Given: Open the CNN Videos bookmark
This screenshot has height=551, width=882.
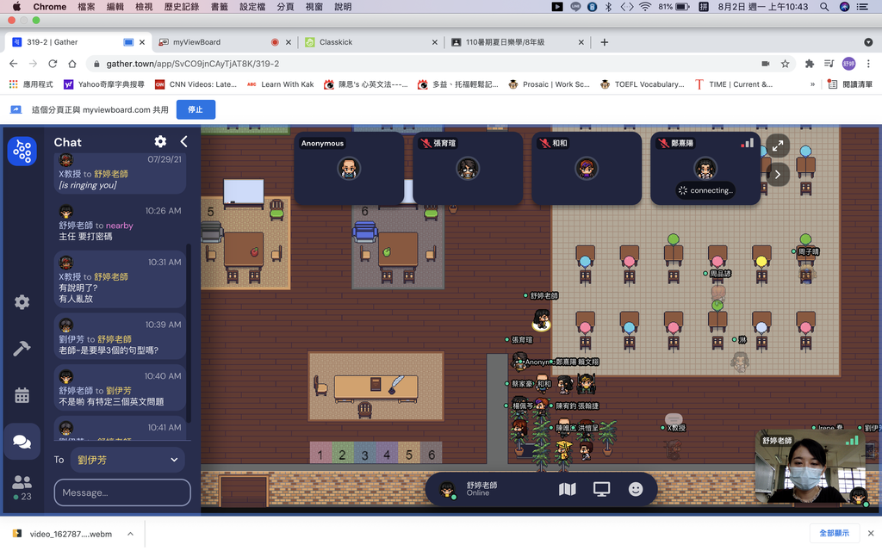Looking at the screenshot, I should 196,84.
